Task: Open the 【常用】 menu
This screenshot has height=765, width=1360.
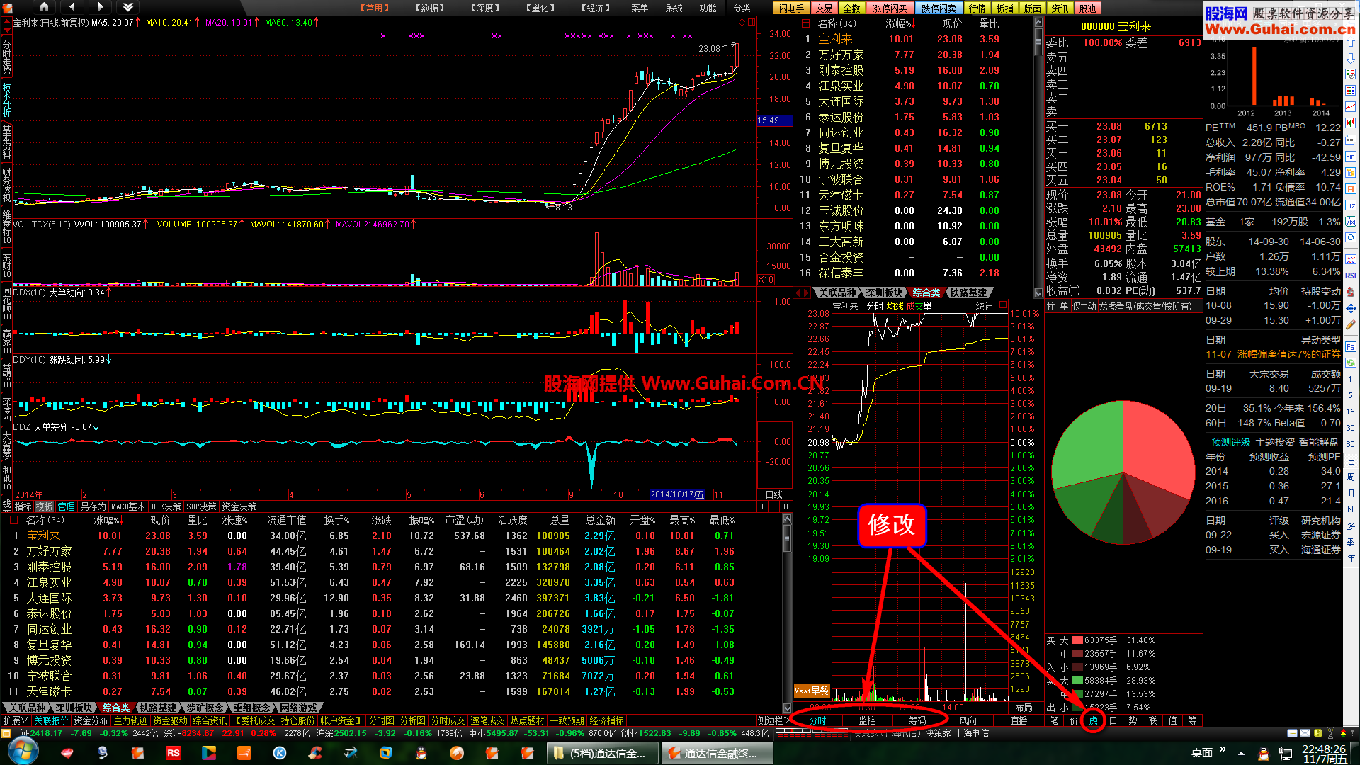Action: (375, 8)
